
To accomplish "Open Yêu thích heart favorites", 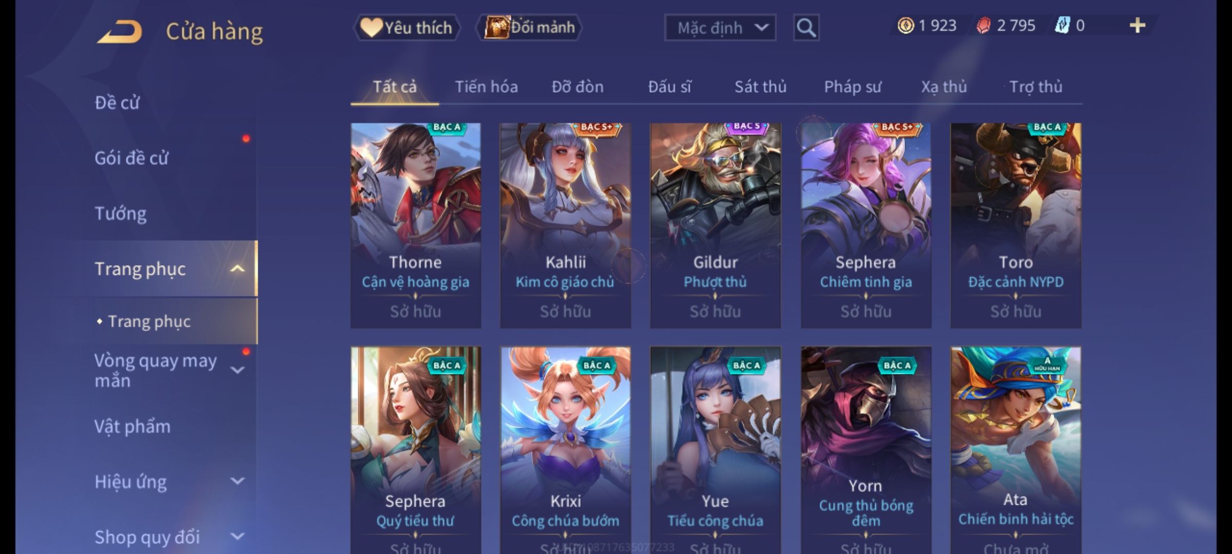I will click(407, 27).
